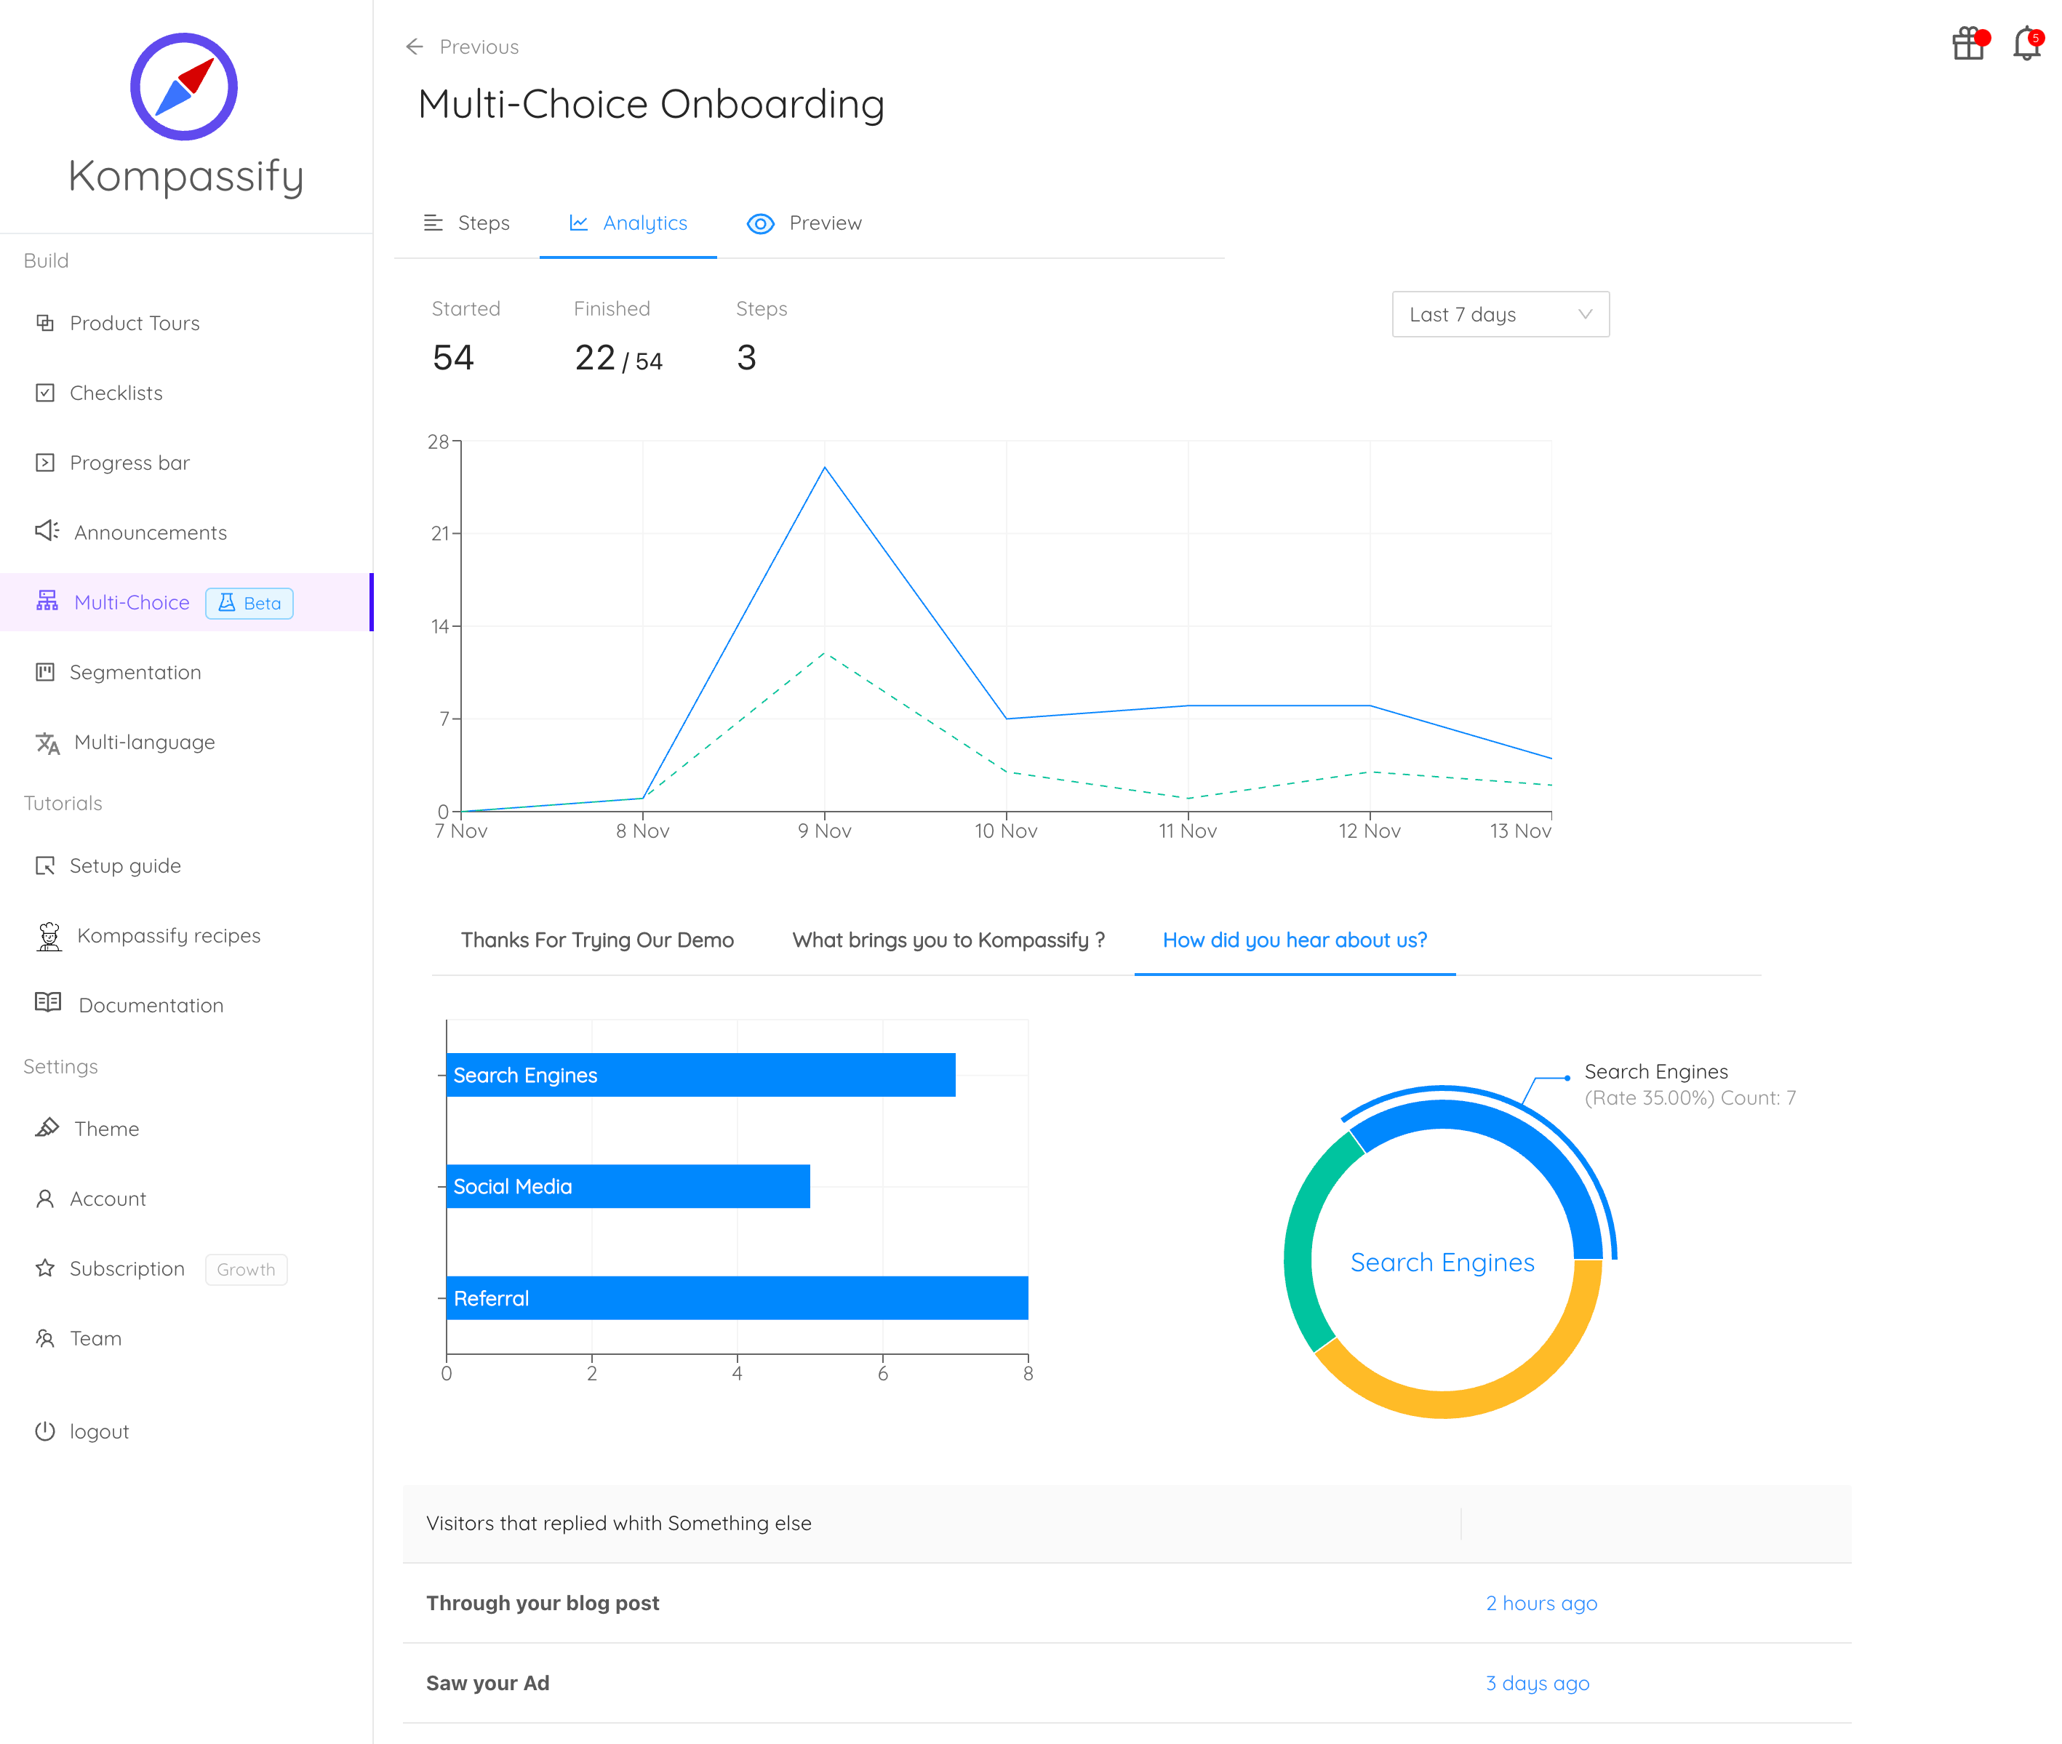2062x1744 pixels.
Task: Click the Referral bar
Action: tap(738, 1298)
